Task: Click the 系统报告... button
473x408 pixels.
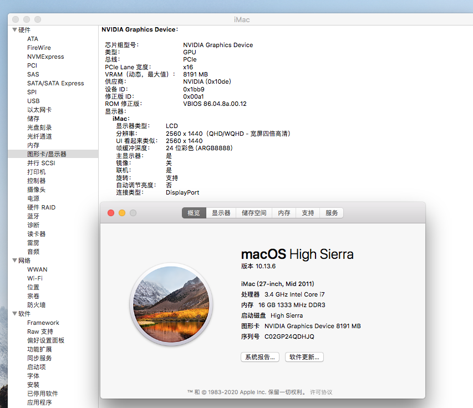Action: (x=260, y=357)
